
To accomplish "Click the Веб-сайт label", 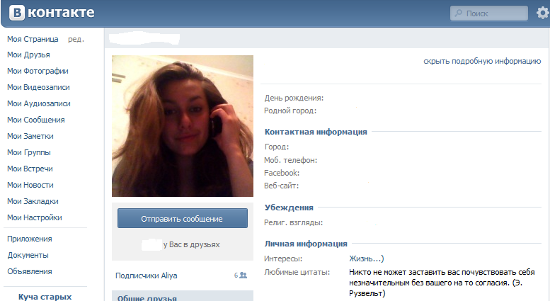I will tap(281, 186).
